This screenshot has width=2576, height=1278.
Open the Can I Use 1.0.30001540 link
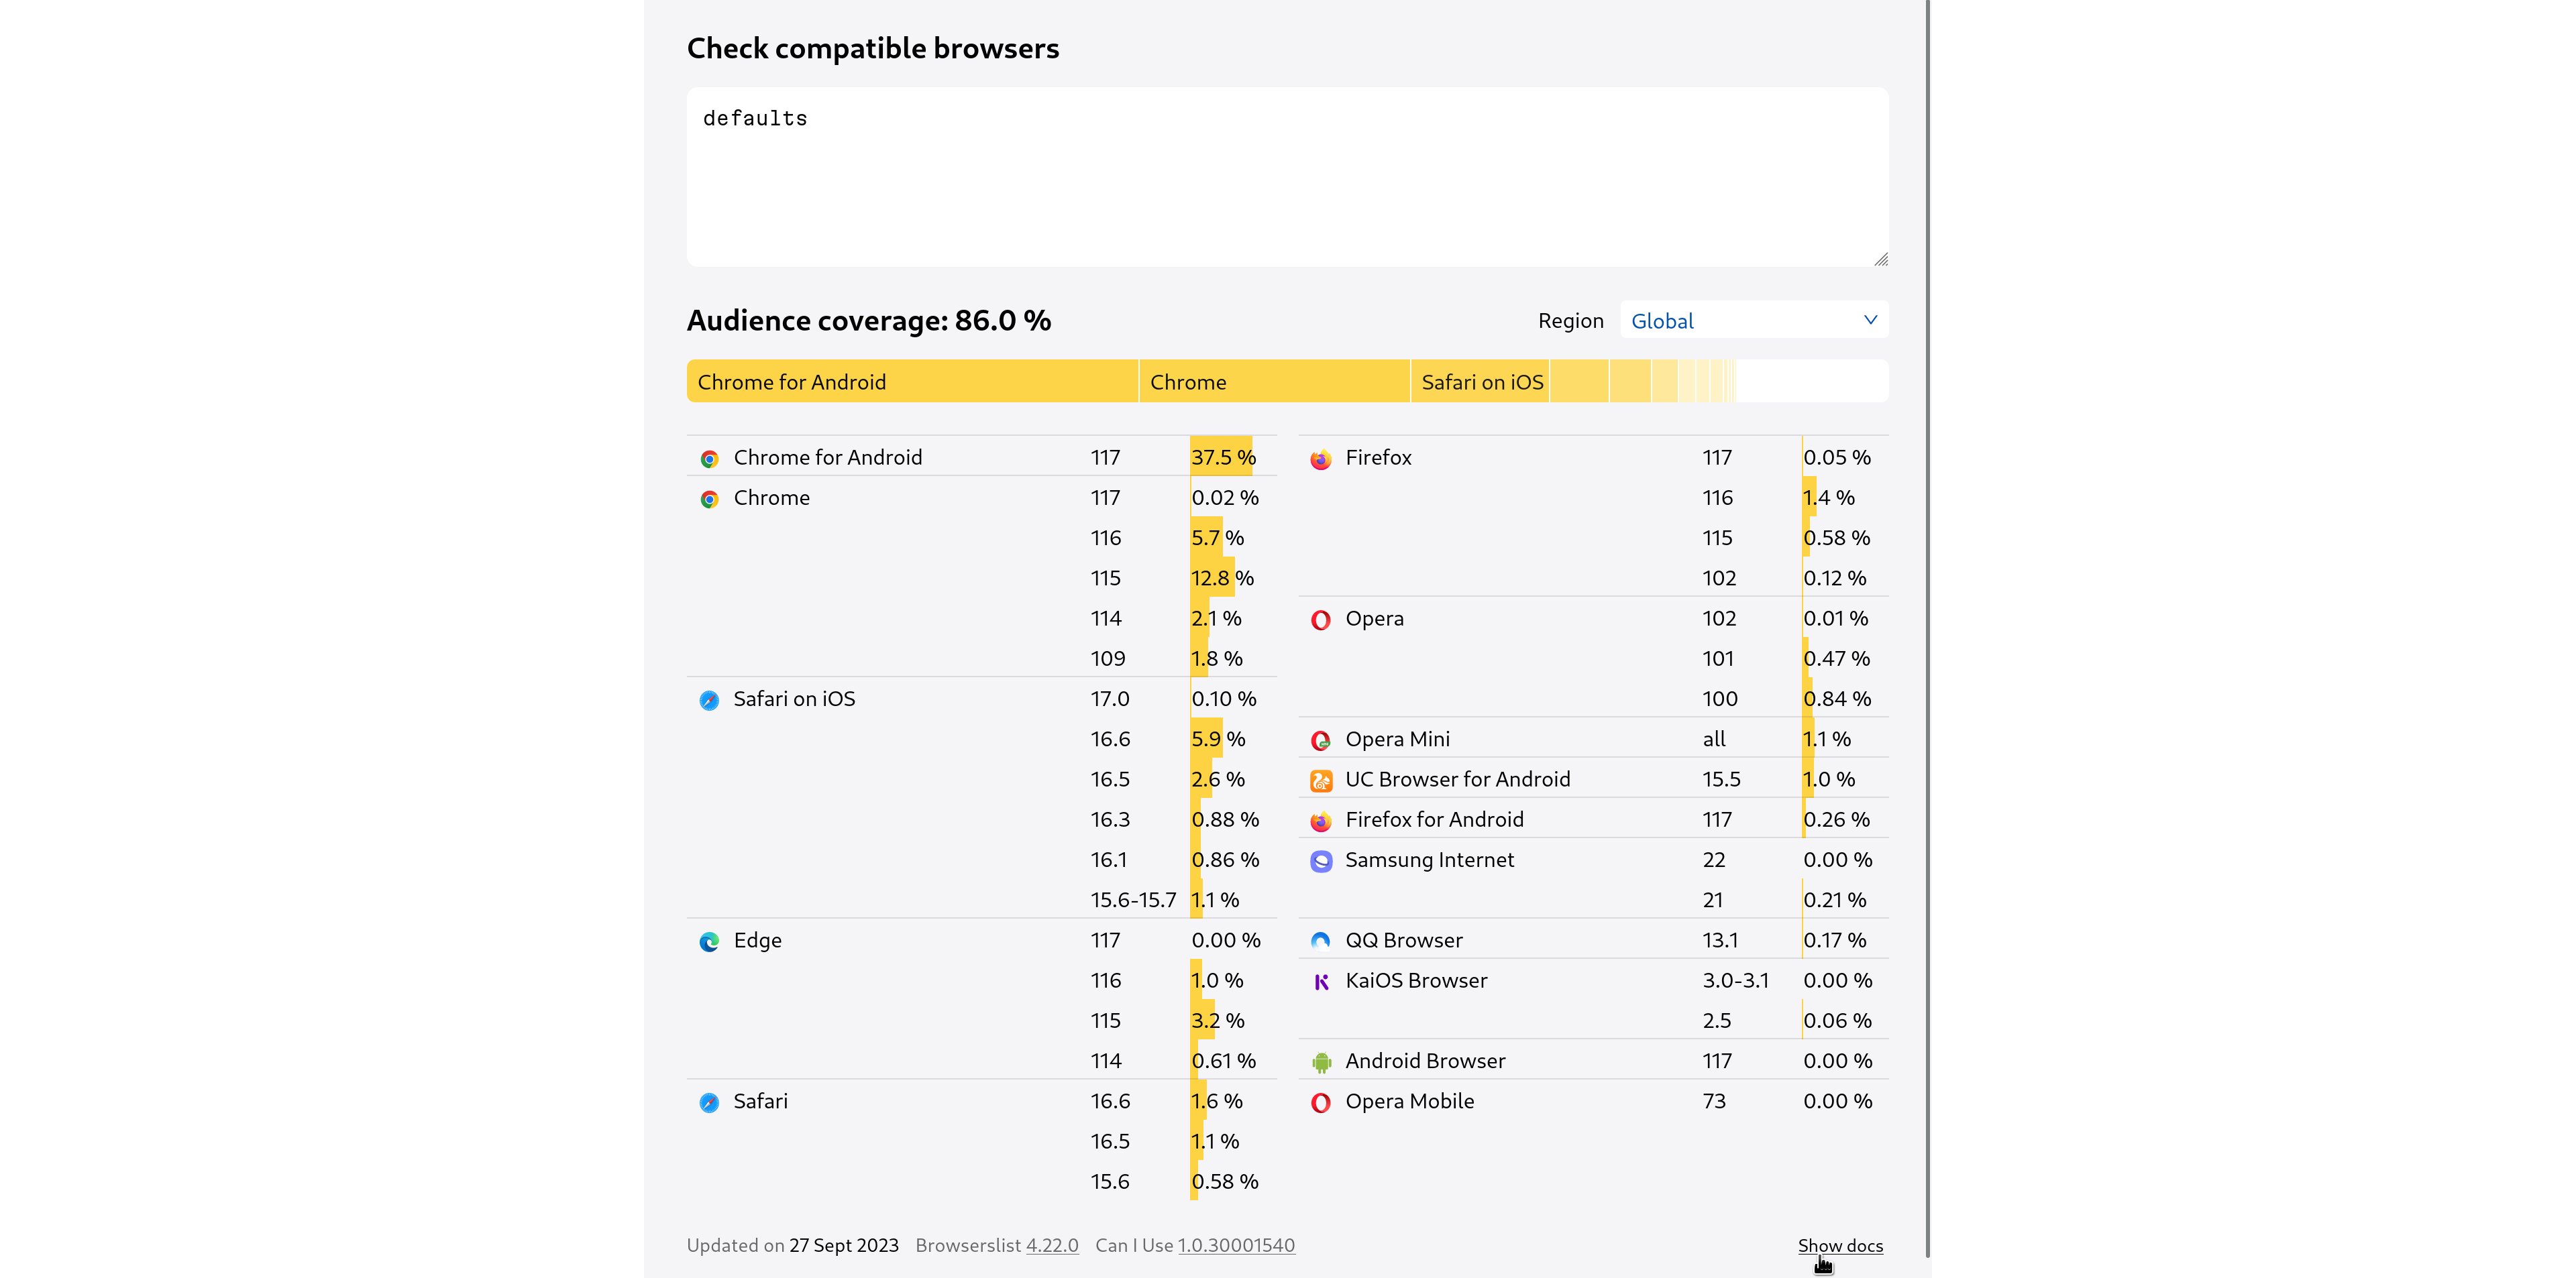coord(1236,1245)
